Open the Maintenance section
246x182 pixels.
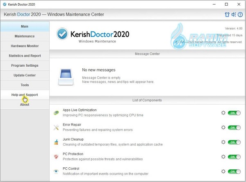tap(25, 36)
